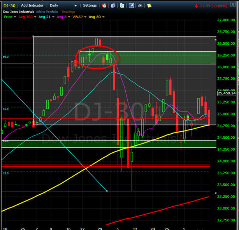Open chart Settings
Image resolution: width=239 pixels, height=230 pixels.
point(90,5)
